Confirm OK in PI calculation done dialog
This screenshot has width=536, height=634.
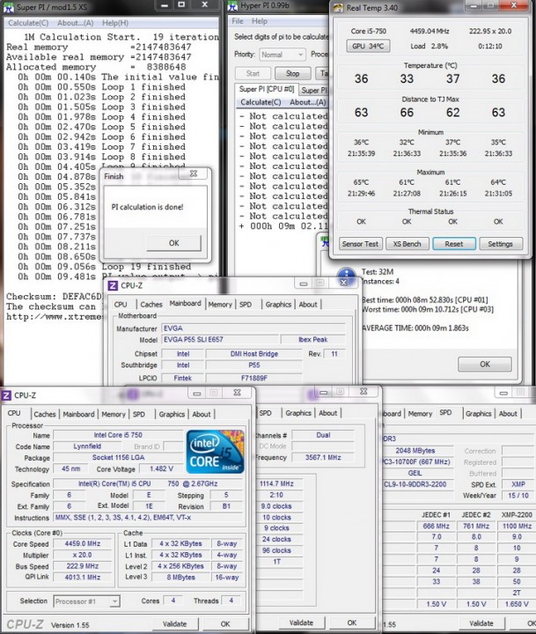coord(173,243)
